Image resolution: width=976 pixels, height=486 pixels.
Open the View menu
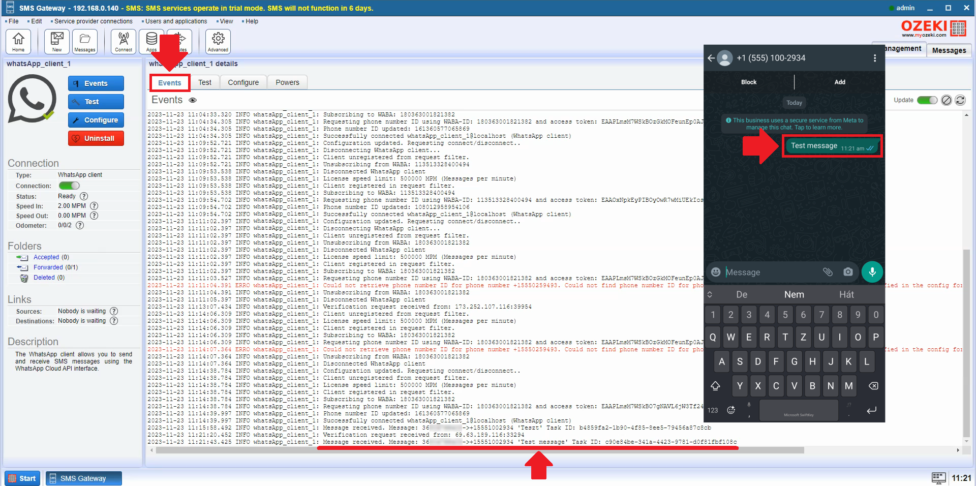click(226, 21)
